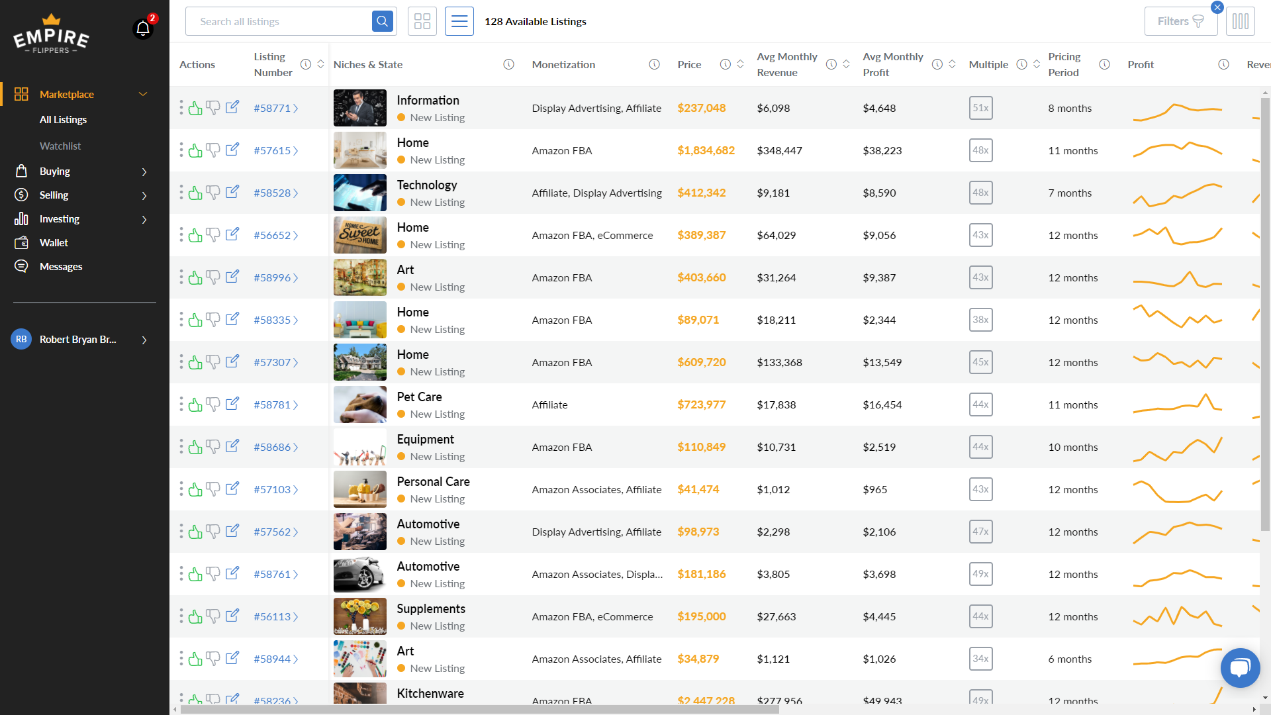1271x715 pixels.
Task: Show info for Niches & State column
Action: pyautogui.click(x=509, y=64)
